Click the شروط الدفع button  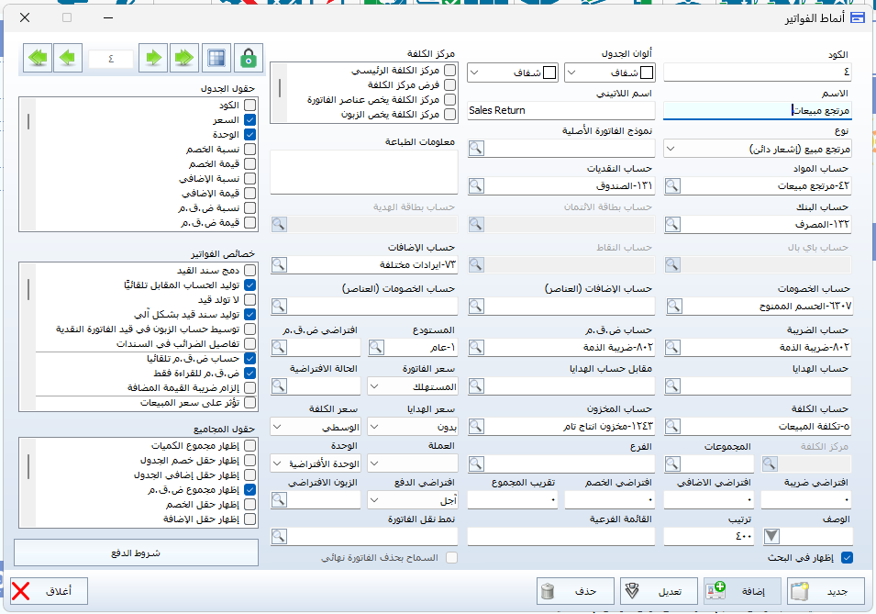click(x=136, y=553)
